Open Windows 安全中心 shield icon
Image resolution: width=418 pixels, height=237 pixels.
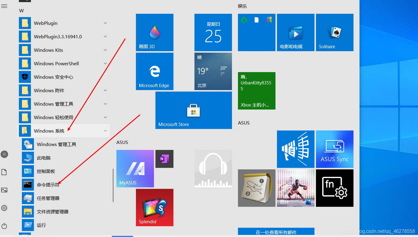click(x=25, y=77)
